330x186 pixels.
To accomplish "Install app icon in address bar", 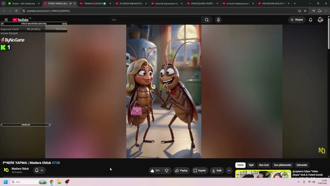I will (x=299, y=11).
